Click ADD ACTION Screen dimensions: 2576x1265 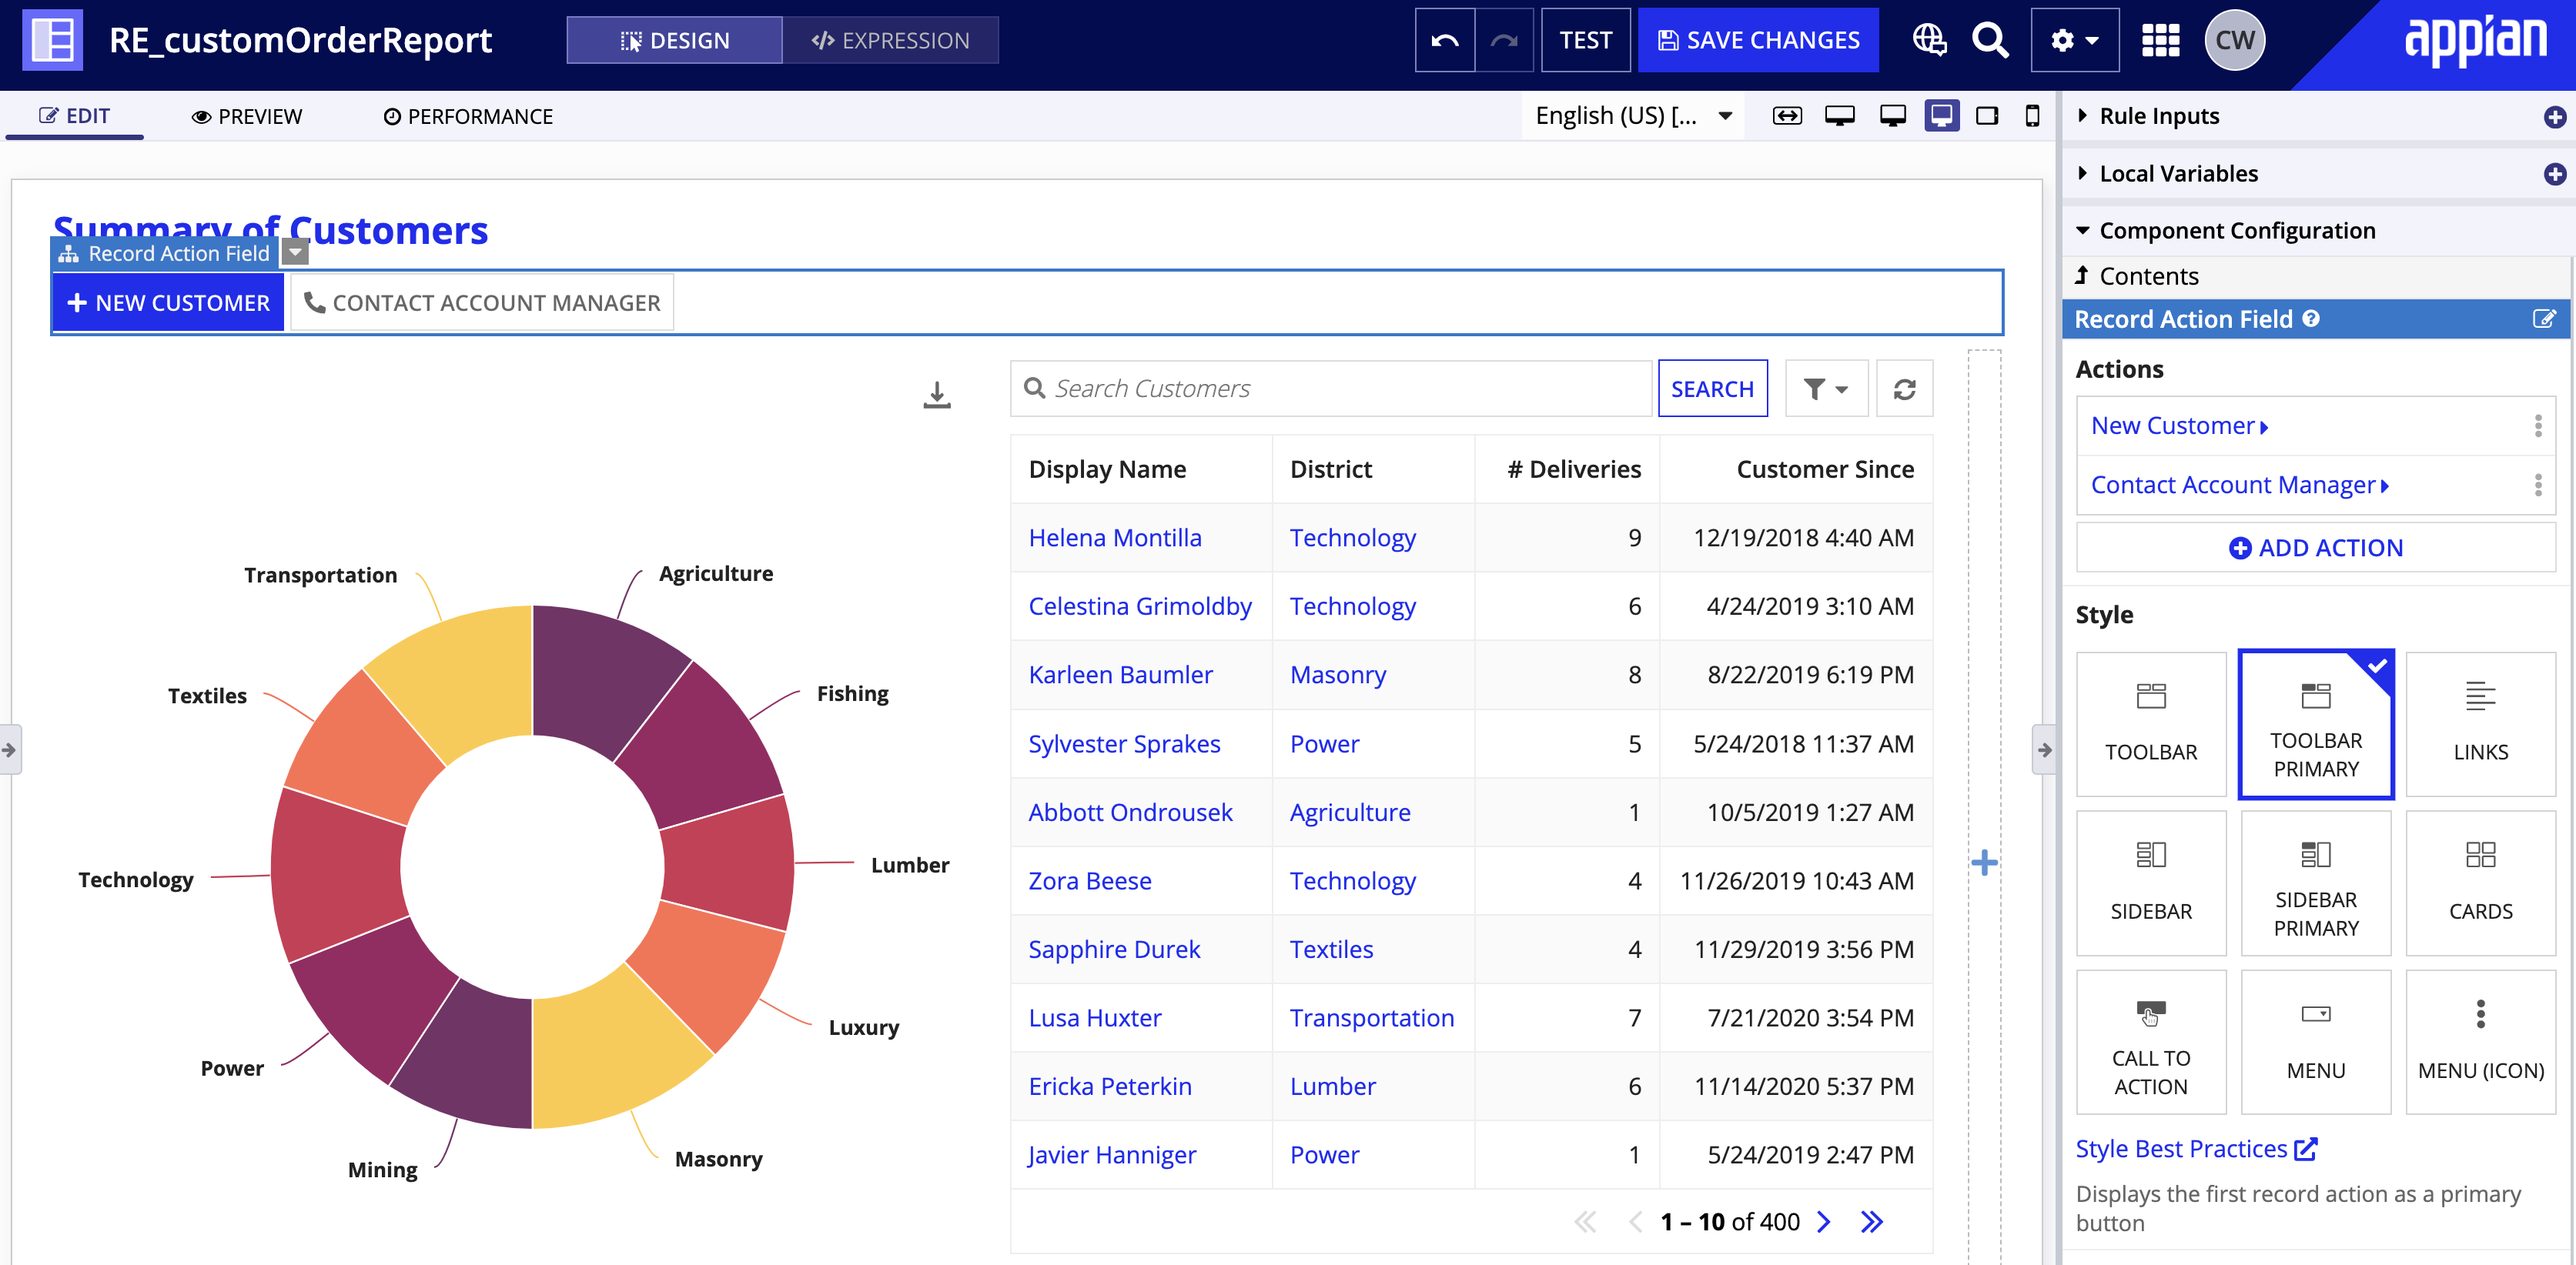(x=2316, y=548)
